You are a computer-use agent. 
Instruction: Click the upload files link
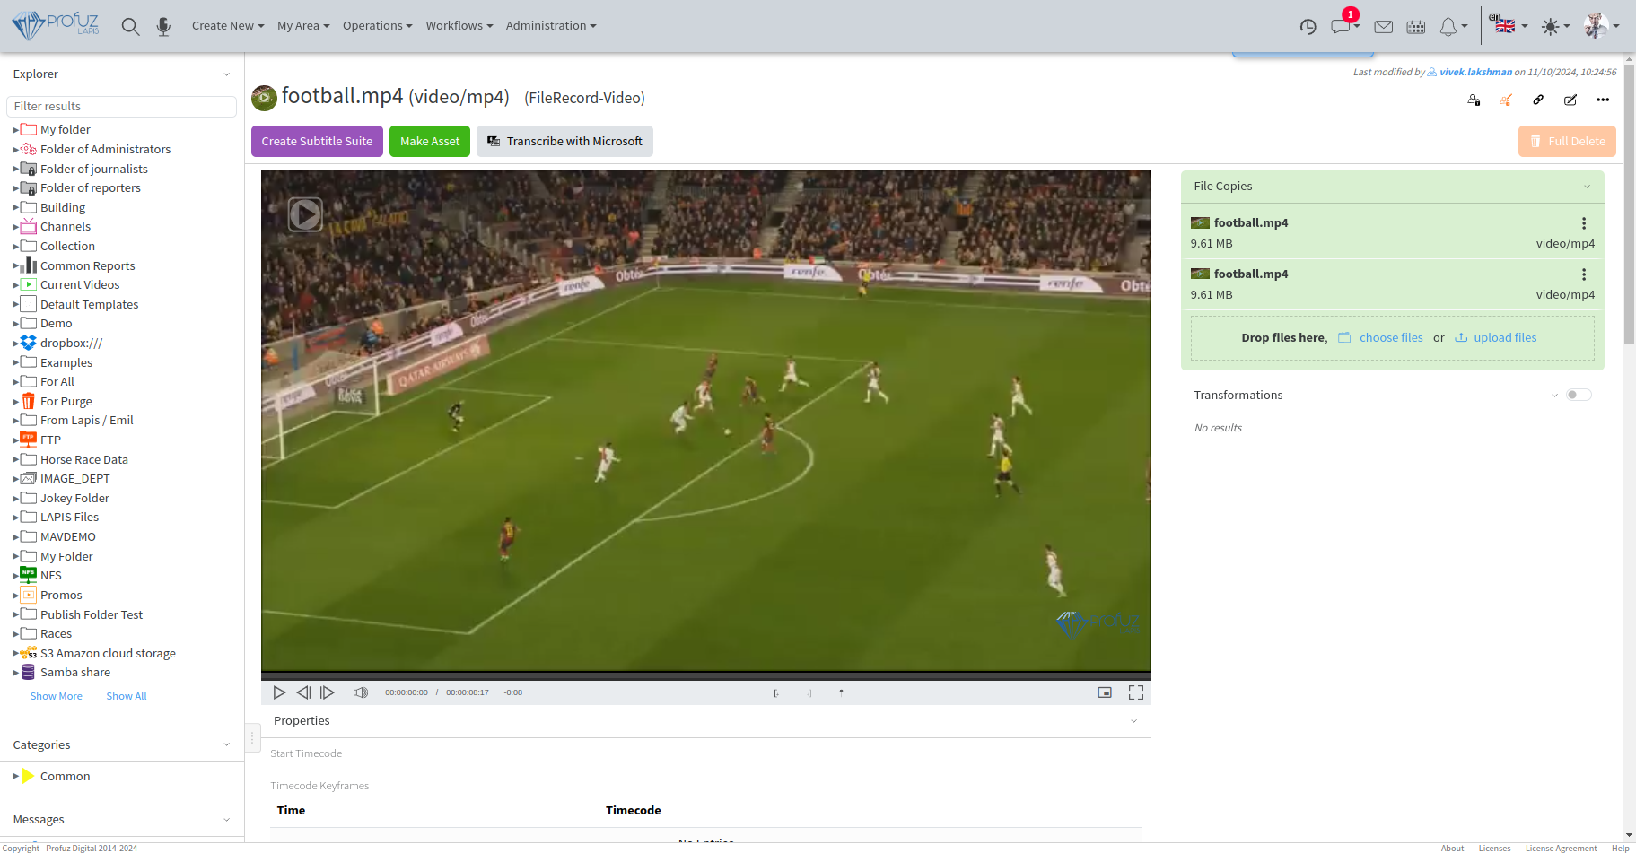tap(1505, 337)
